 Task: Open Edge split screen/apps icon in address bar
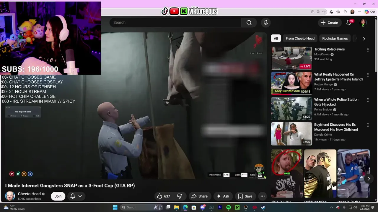[x=313, y=12]
